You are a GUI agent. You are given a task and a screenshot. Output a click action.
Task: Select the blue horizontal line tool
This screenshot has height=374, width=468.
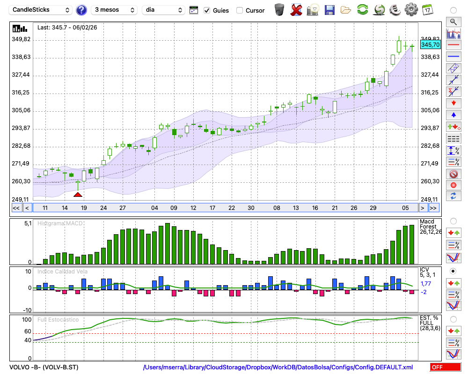(453, 57)
